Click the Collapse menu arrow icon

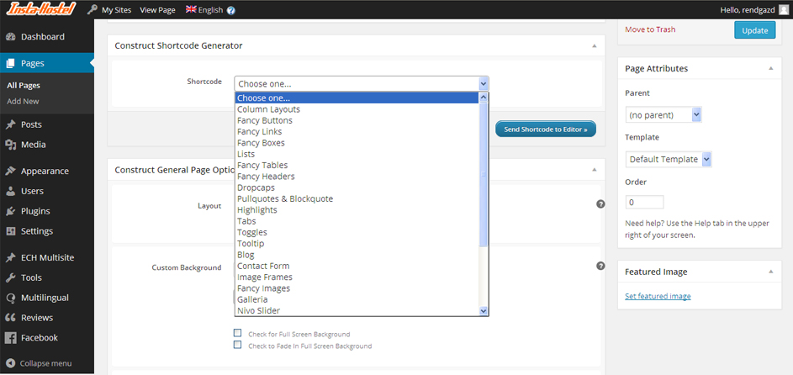tap(9, 363)
